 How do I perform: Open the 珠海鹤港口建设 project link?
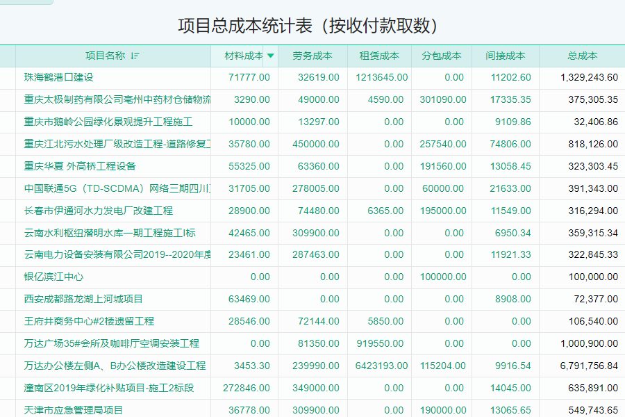59,77
